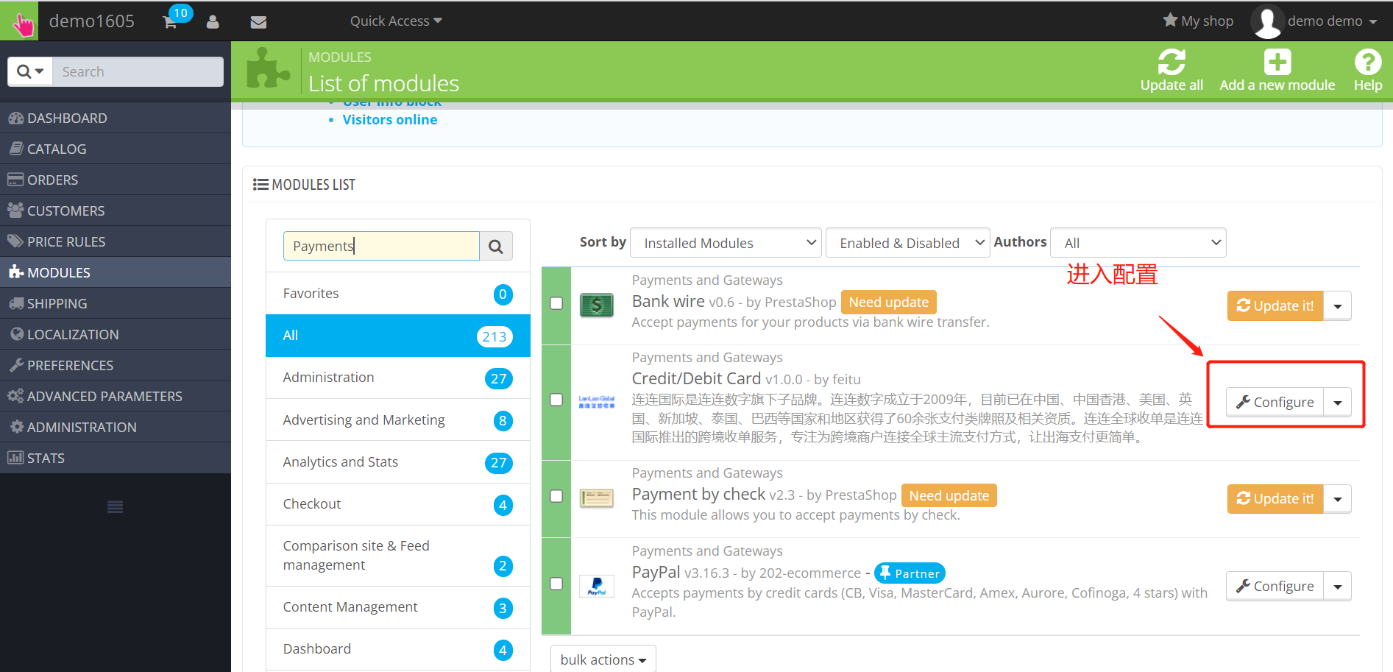Click the Credit/Debit Card LianLian logo
The image size is (1393, 672).
click(597, 401)
